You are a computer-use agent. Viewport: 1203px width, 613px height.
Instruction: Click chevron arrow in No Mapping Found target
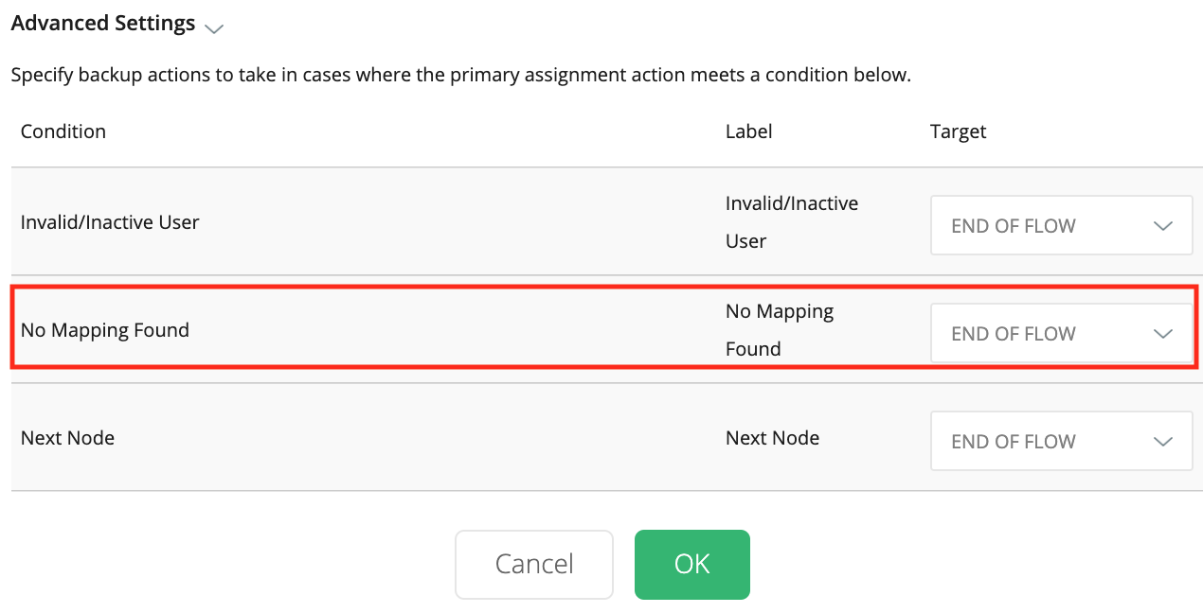[1163, 334]
